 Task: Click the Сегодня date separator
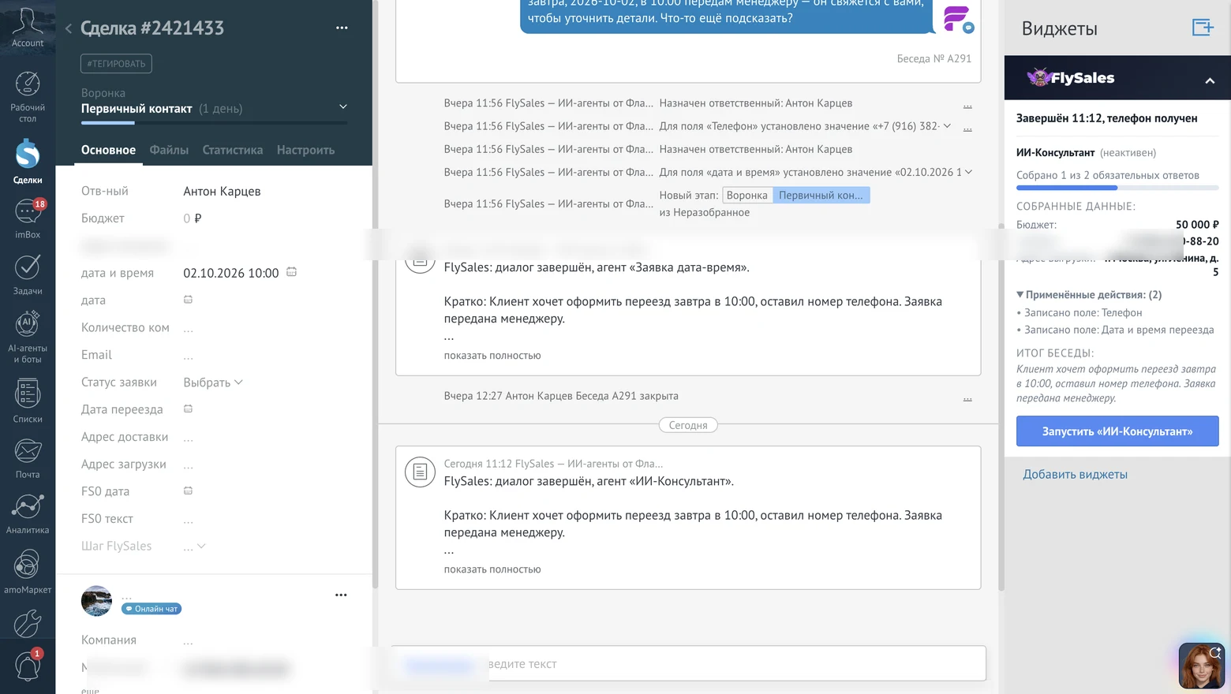click(x=688, y=425)
